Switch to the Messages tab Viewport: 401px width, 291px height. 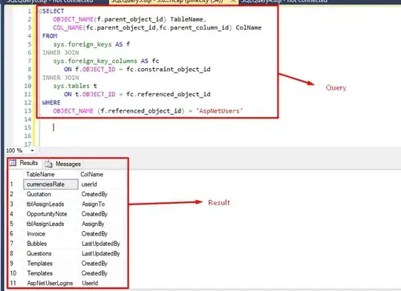[62, 164]
